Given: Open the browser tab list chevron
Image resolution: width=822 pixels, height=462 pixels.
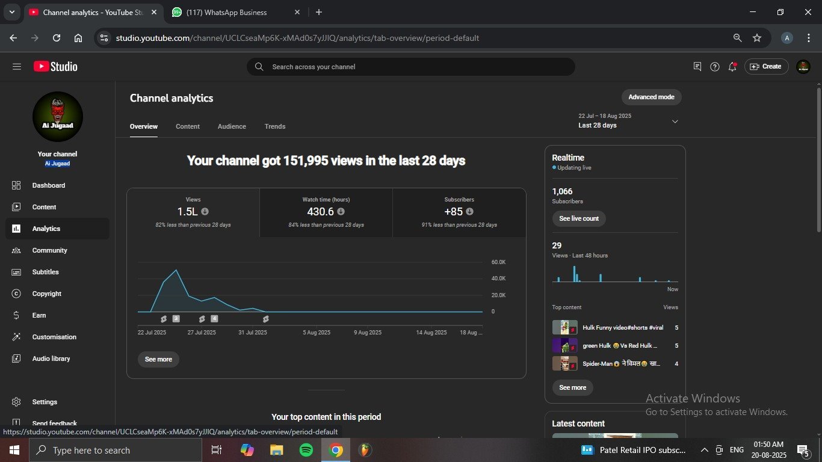Looking at the screenshot, I should click(x=11, y=12).
